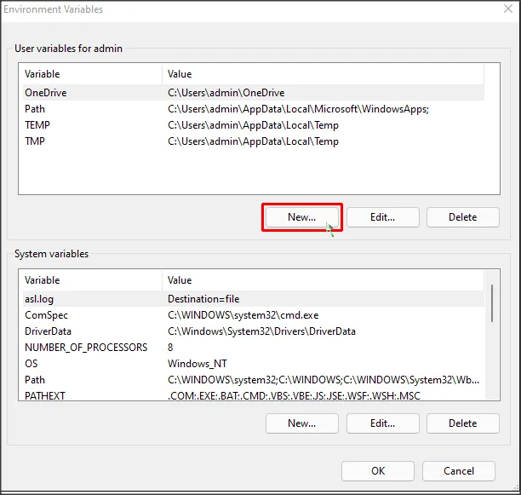Click Edit button for system variables
521x495 pixels.
point(382,423)
